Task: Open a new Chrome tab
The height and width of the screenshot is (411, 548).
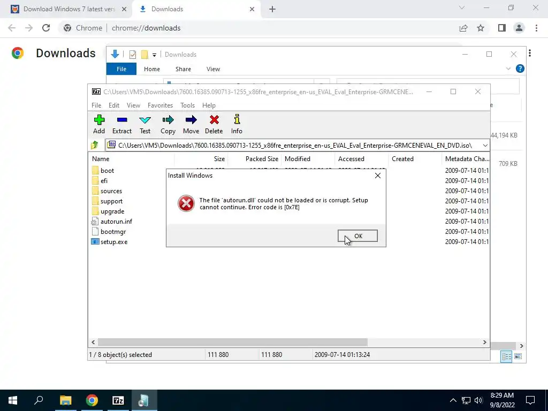Action: pyautogui.click(x=272, y=9)
